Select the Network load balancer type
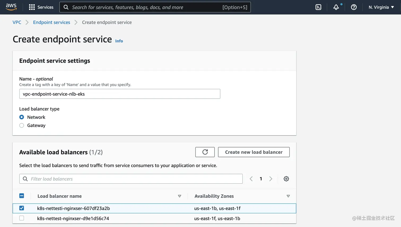Viewport: 401px width, 227px height. click(x=22, y=117)
